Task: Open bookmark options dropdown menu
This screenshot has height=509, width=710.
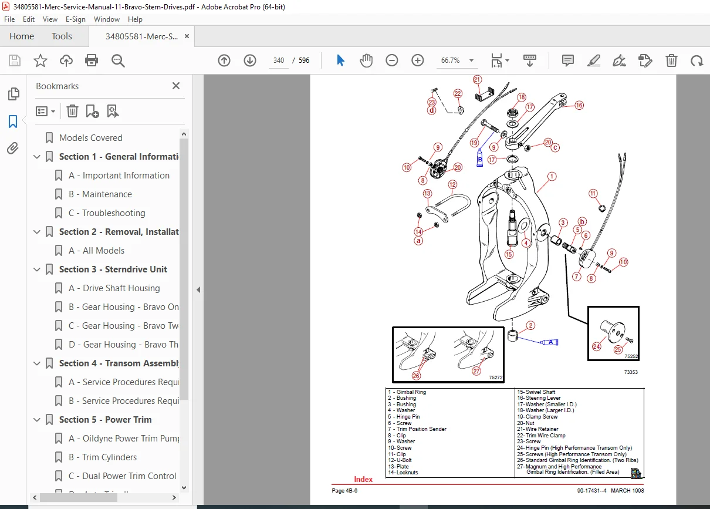Action: point(46,111)
